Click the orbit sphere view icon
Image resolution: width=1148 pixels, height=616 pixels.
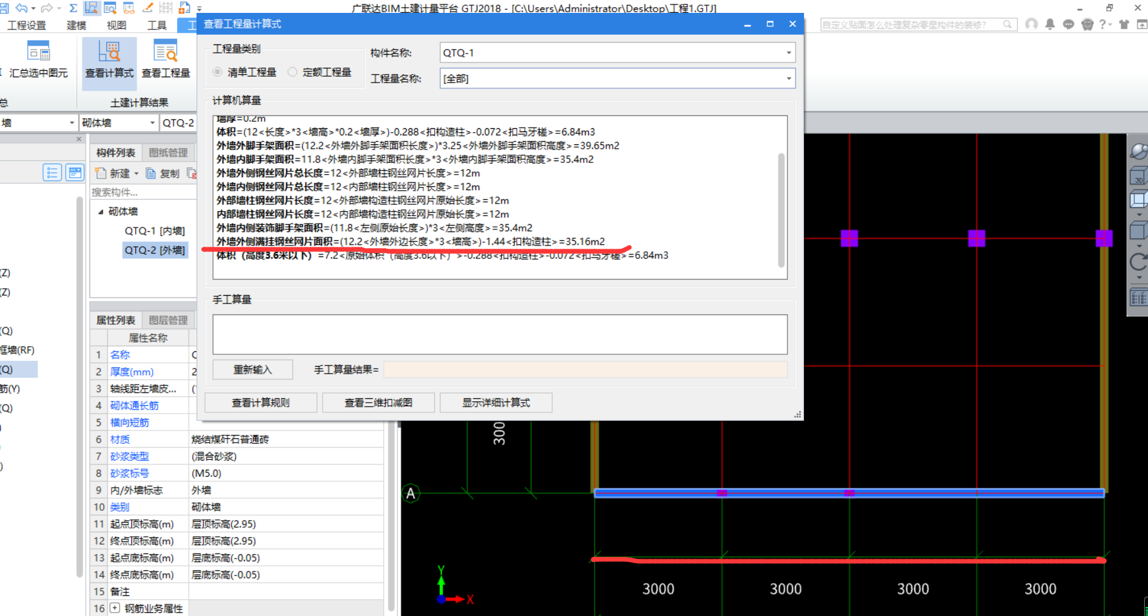click(x=1139, y=151)
